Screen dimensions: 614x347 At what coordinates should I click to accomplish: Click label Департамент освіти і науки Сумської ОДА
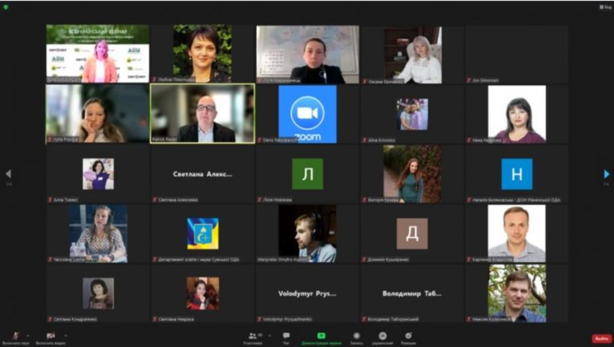(x=198, y=259)
